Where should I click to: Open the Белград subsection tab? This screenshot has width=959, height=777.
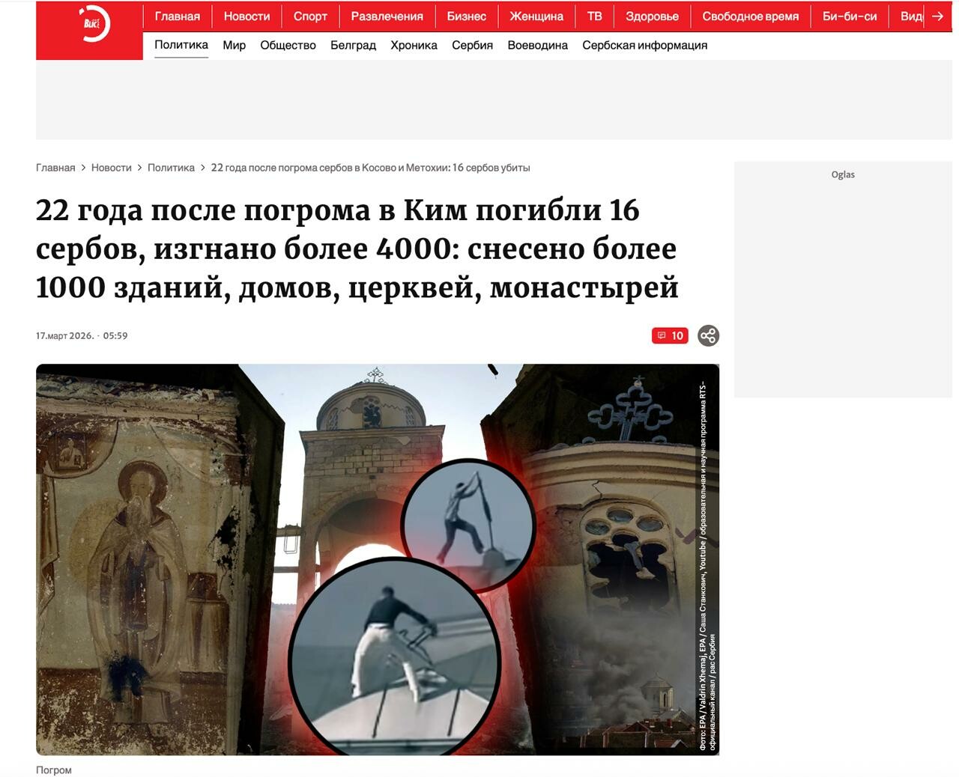tap(353, 45)
